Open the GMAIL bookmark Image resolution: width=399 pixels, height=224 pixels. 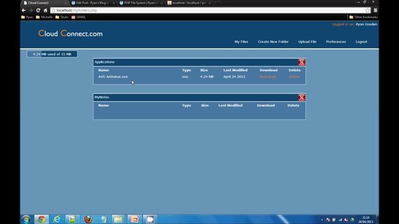79,17
